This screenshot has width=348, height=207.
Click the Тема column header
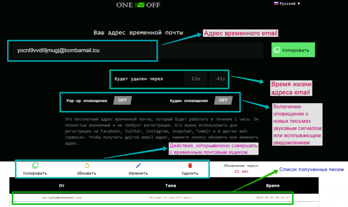pos(170,186)
